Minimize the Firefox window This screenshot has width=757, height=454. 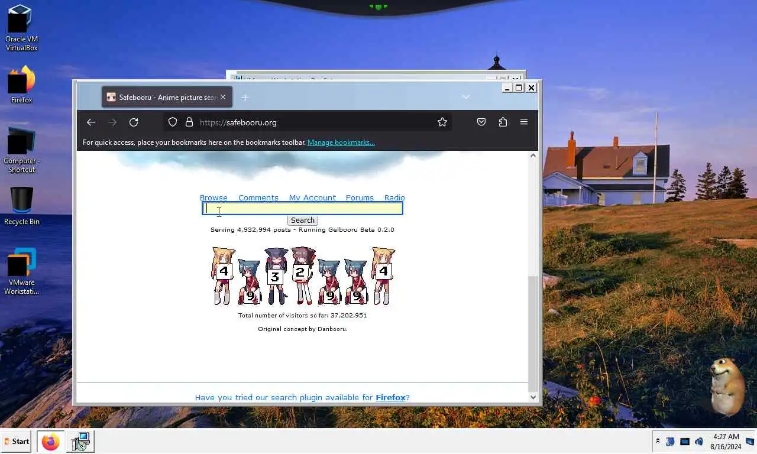pyautogui.click(x=507, y=87)
